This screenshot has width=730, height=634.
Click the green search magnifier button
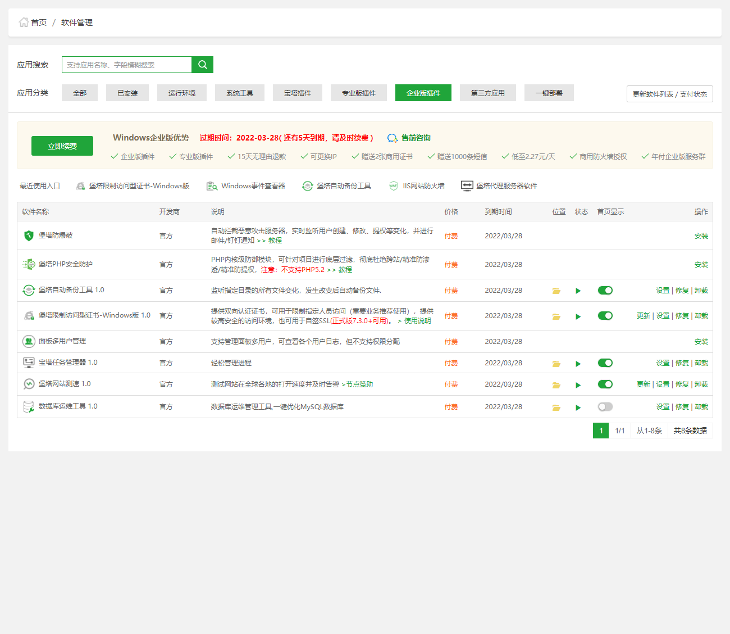[203, 65]
